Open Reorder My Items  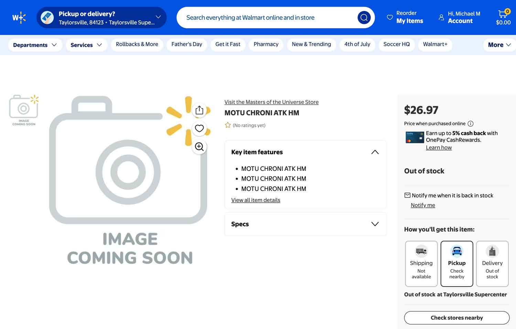(x=405, y=17)
